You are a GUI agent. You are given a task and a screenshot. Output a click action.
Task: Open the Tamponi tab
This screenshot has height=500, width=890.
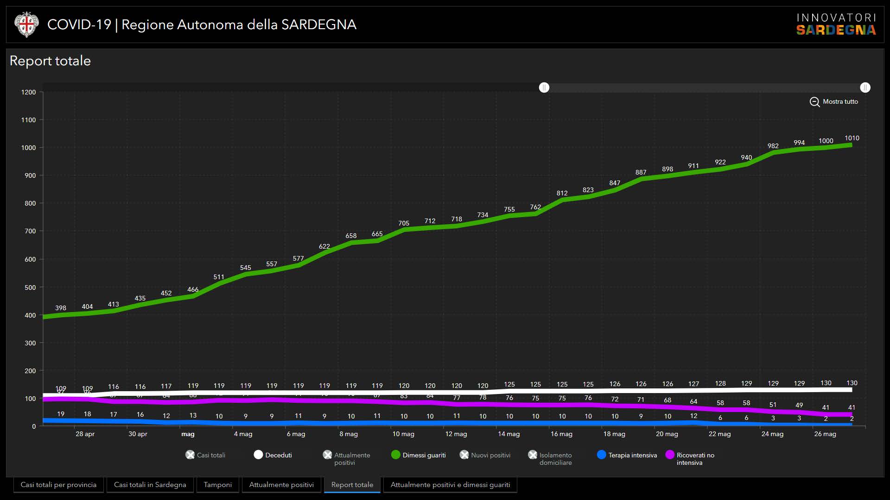tap(217, 485)
